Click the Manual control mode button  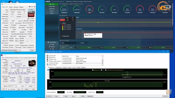(82, 43)
